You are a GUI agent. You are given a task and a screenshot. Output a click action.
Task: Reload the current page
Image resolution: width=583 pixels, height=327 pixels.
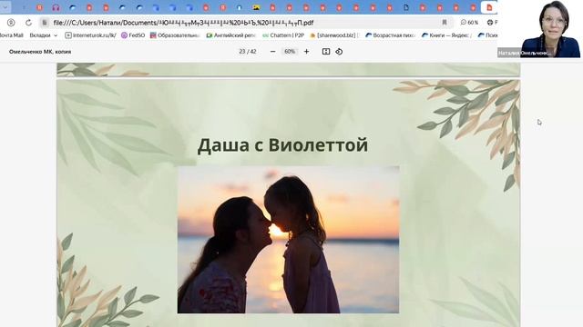pos(28,23)
